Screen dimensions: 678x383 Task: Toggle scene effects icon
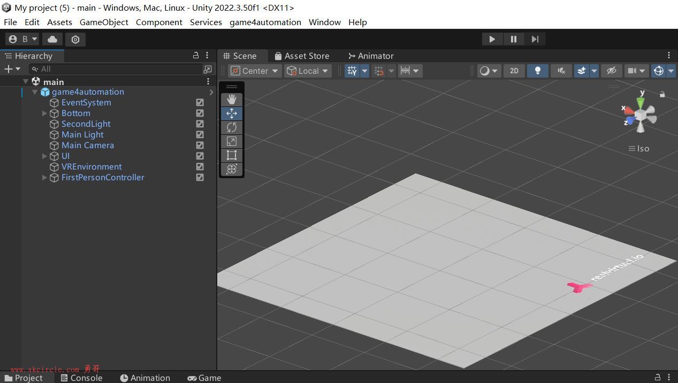(582, 71)
